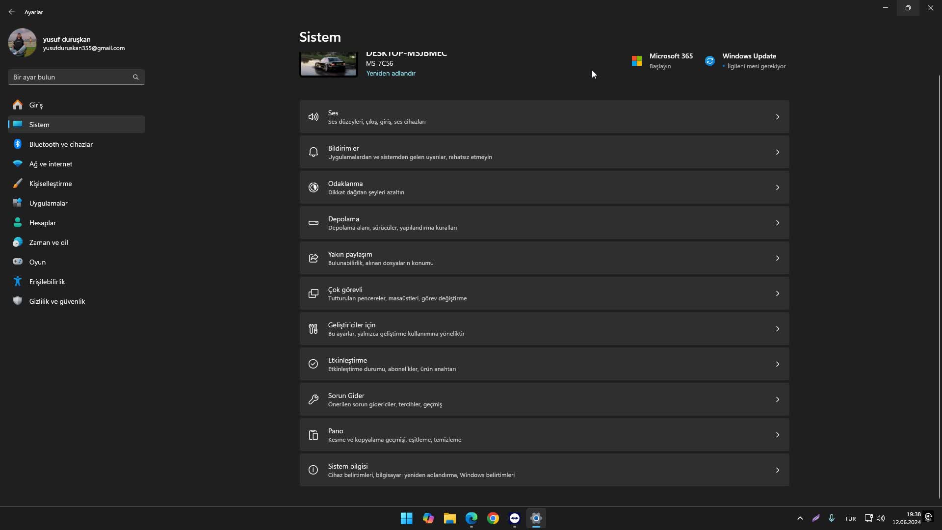Click the microphone icon in system tray
Image resolution: width=942 pixels, height=530 pixels.
pos(832,518)
